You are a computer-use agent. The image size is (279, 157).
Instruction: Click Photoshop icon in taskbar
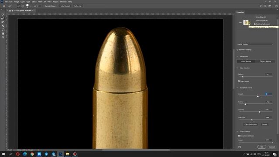pos(61,154)
